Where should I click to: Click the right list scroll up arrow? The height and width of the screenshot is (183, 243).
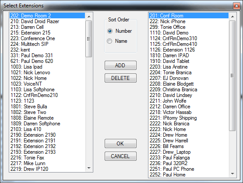232,17
